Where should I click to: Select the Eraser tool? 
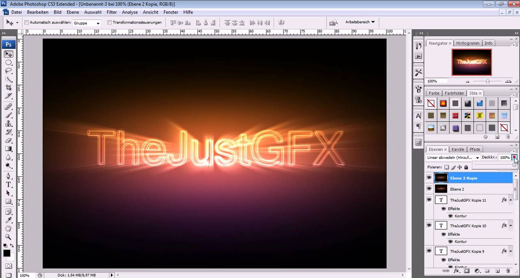click(x=9, y=141)
